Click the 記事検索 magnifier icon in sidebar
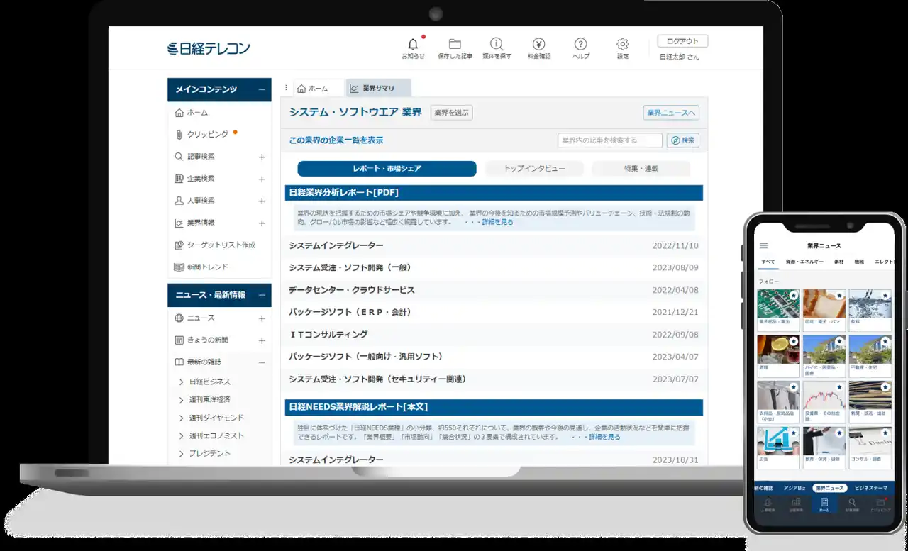 coord(179,157)
